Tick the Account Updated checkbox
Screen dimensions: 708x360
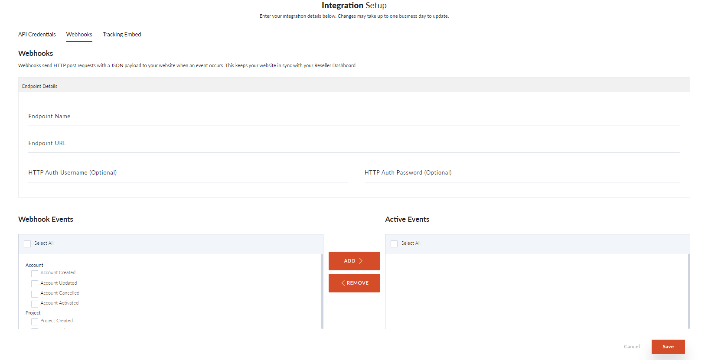[x=35, y=284]
